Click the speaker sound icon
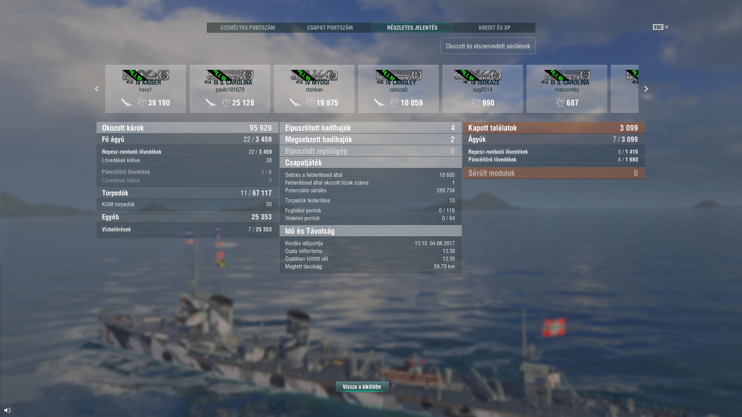This screenshot has height=417, width=742. coord(7,410)
